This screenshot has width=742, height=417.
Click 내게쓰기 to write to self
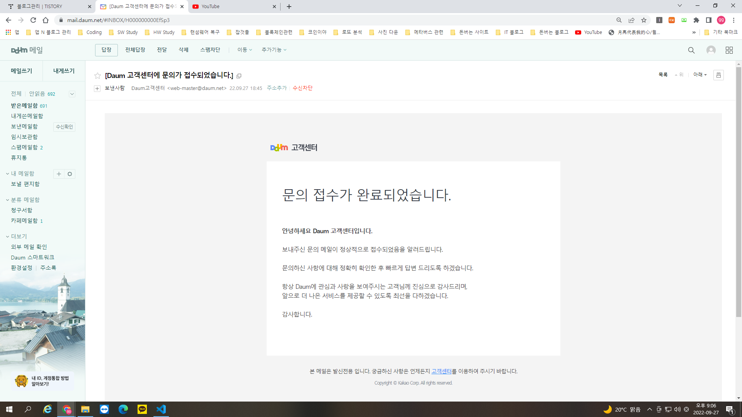pyautogui.click(x=64, y=71)
